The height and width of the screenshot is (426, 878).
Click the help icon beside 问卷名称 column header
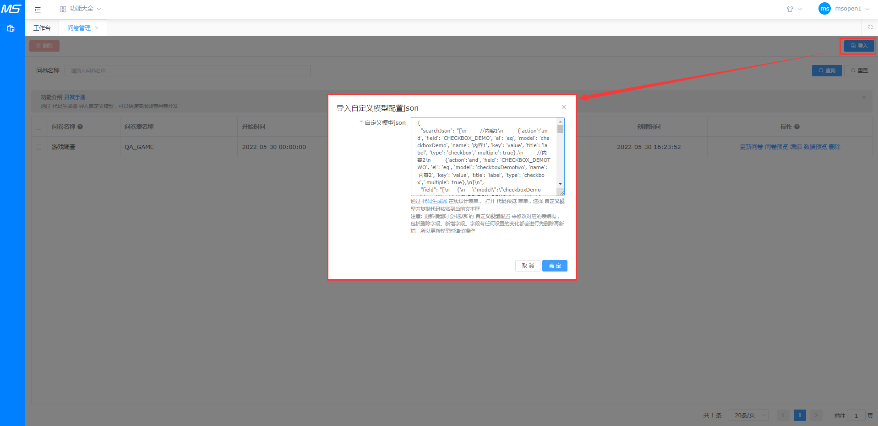[x=80, y=127]
